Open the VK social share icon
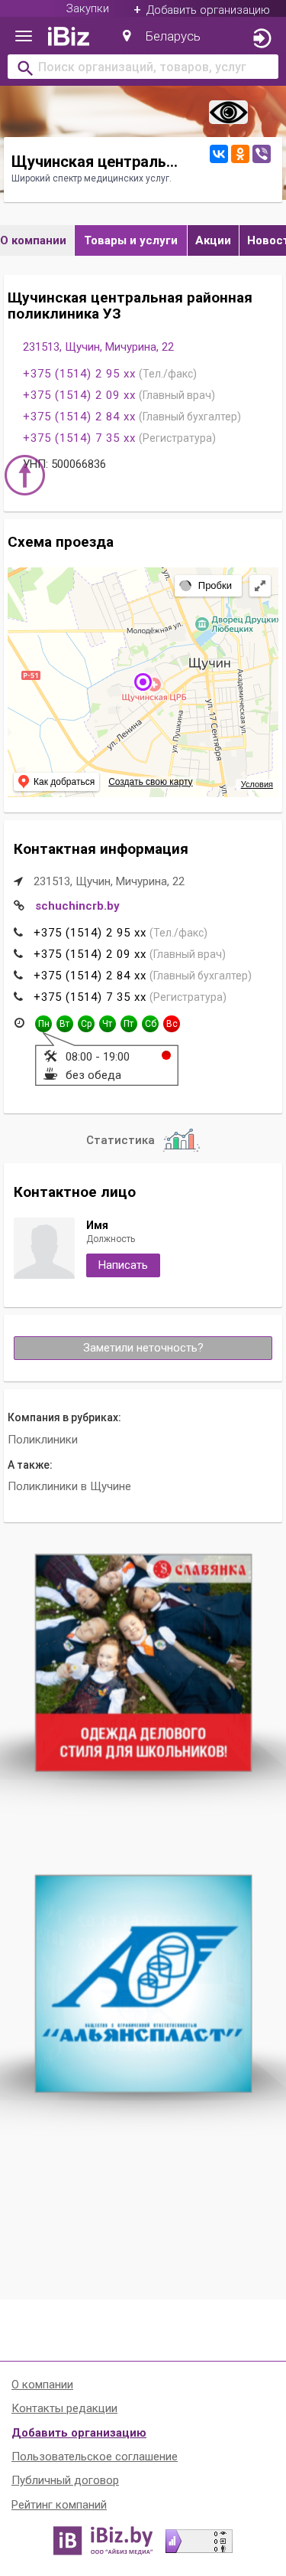Screen dimensions: 286x2576 (218, 154)
